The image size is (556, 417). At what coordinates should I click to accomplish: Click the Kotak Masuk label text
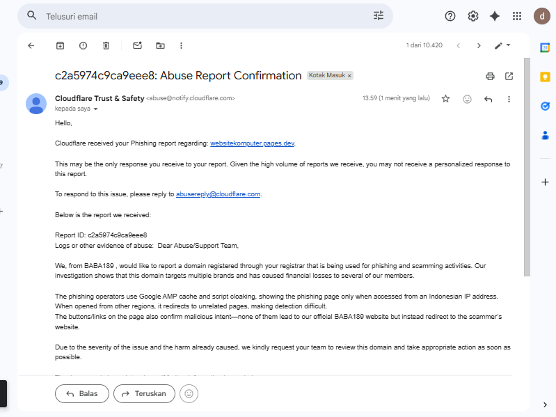[x=326, y=75]
